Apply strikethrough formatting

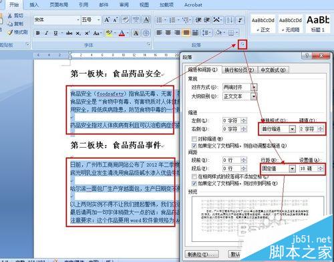point(69,33)
